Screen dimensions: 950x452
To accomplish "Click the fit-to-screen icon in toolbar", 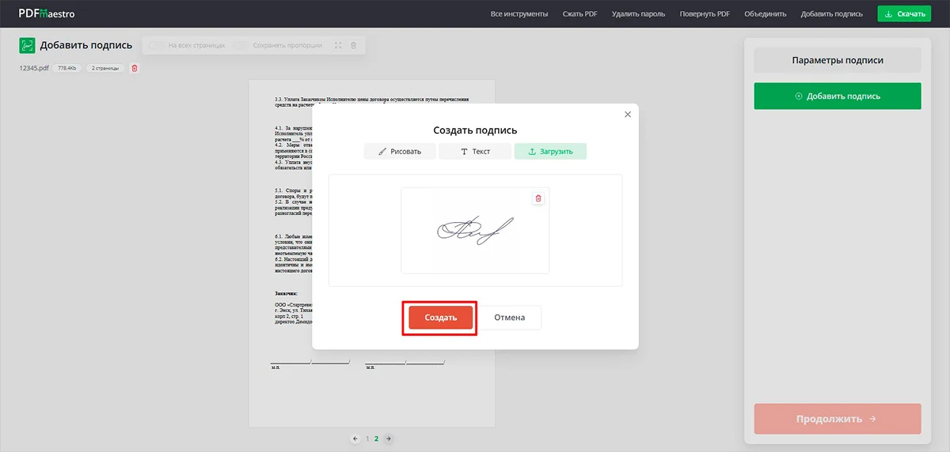I will coord(338,46).
